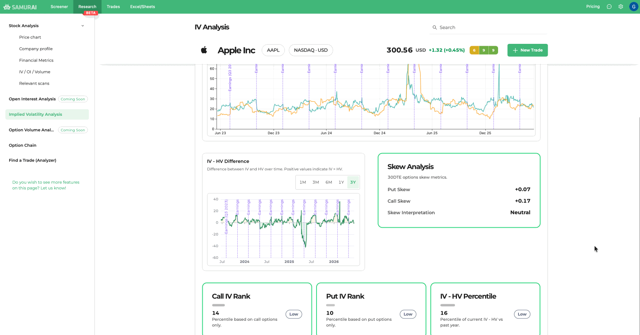Image resolution: width=640 pixels, height=335 pixels.
Task: Click the plus icon in New Trade
Action: coord(515,50)
